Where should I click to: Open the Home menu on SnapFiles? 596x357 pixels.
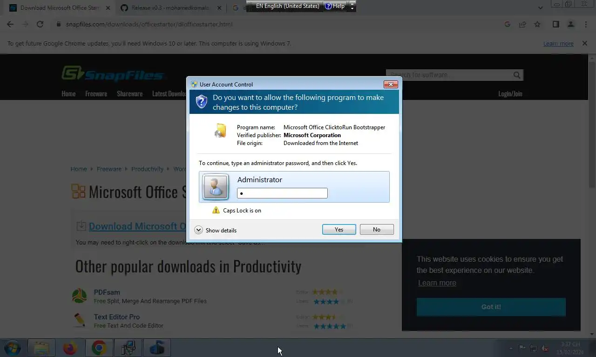pyautogui.click(x=68, y=93)
